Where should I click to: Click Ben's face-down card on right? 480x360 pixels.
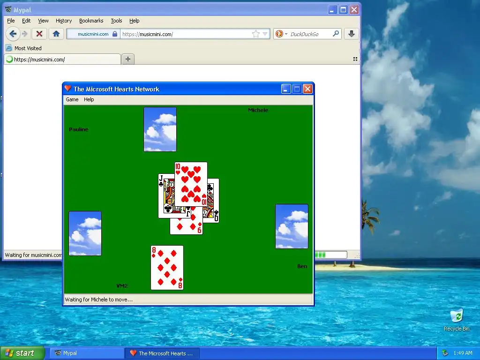(292, 226)
